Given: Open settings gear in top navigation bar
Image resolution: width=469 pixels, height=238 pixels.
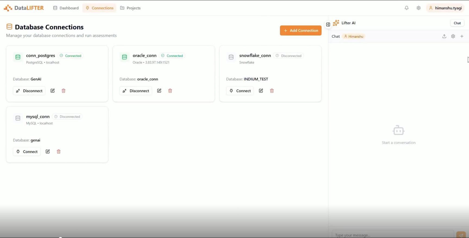Looking at the screenshot, I should [418, 8].
